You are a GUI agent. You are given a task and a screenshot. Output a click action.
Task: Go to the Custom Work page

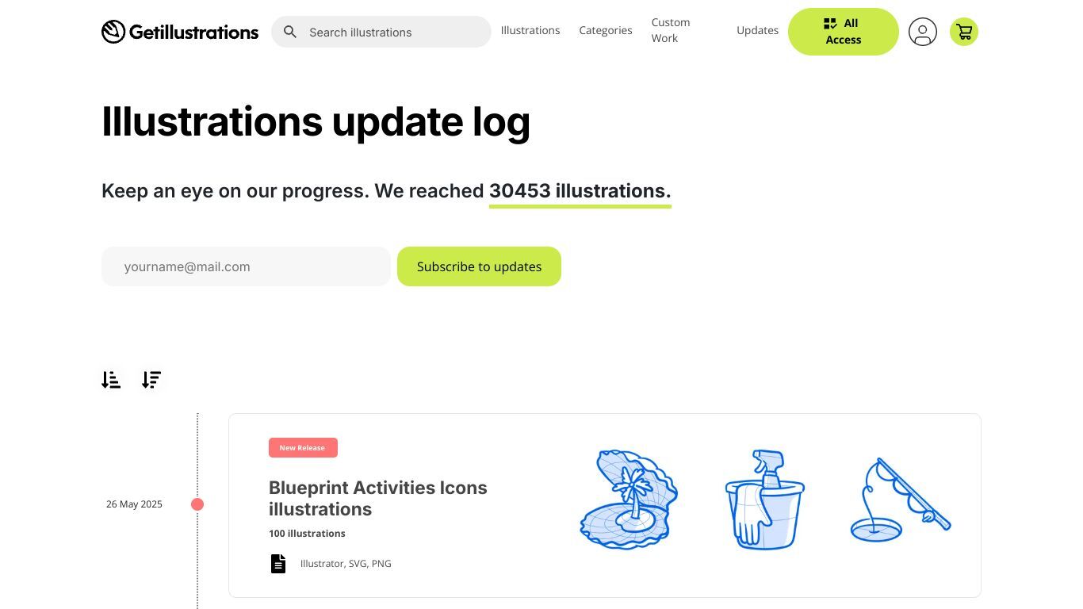(x=671, y=30)
